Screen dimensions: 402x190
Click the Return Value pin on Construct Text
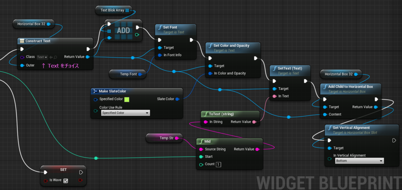click(88, 57)
